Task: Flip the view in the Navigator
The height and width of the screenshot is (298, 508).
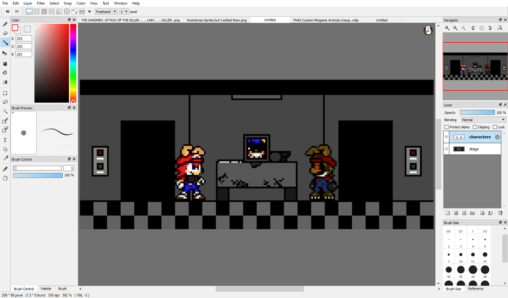Action: point(500,28)
